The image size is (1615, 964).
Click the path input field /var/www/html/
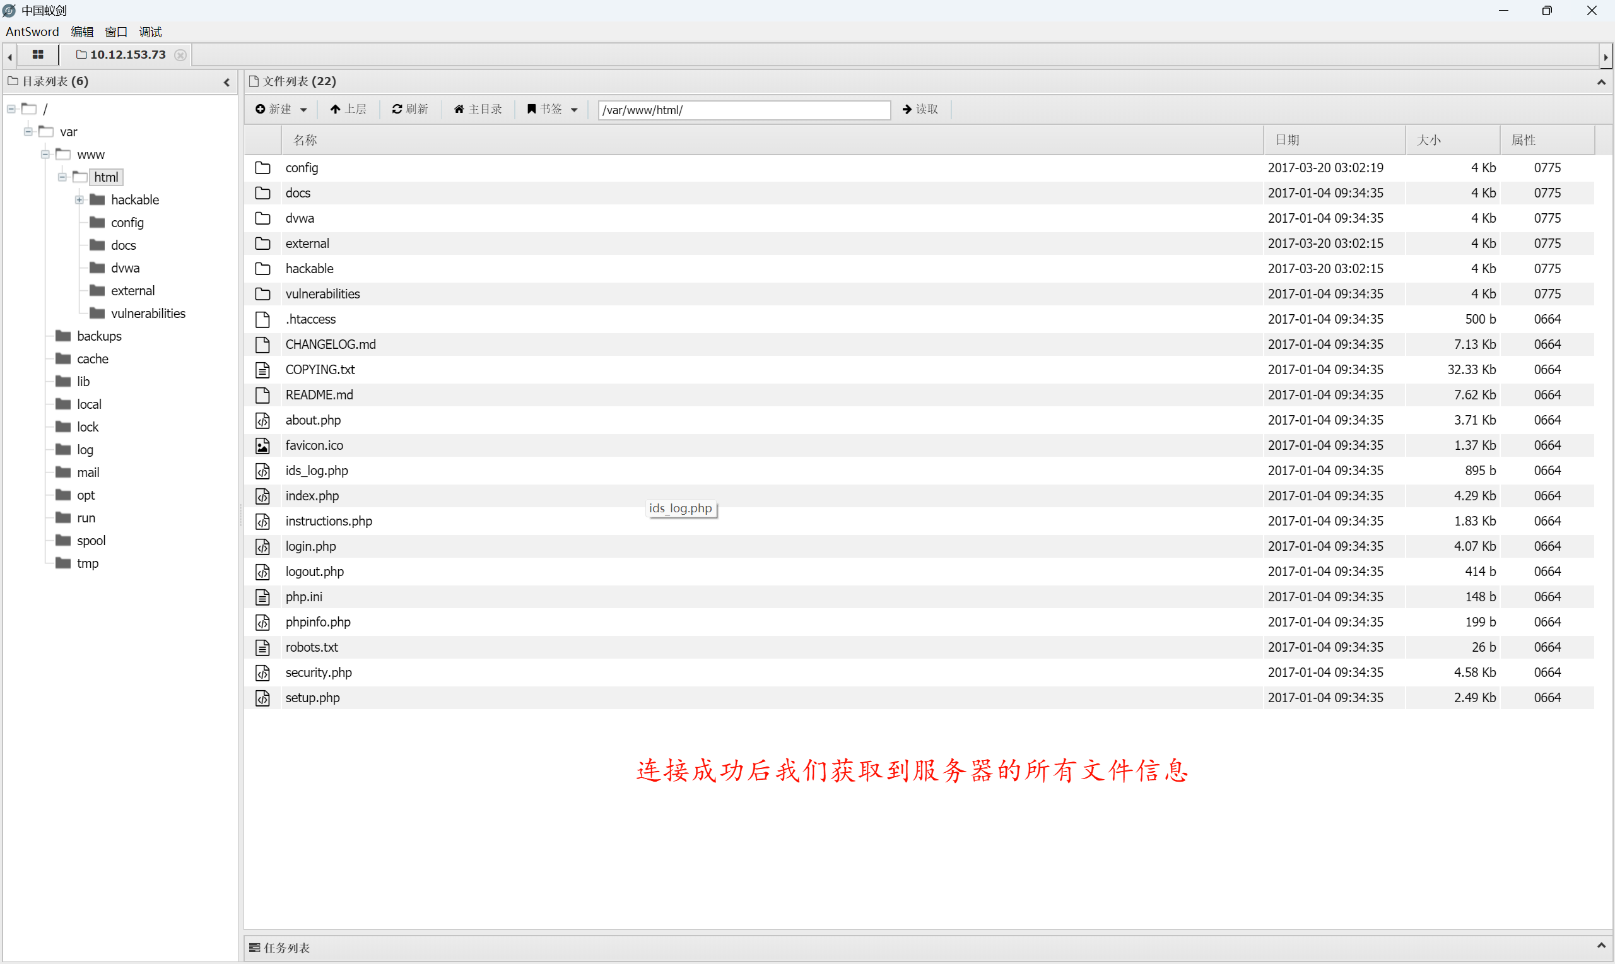(744, 110)
